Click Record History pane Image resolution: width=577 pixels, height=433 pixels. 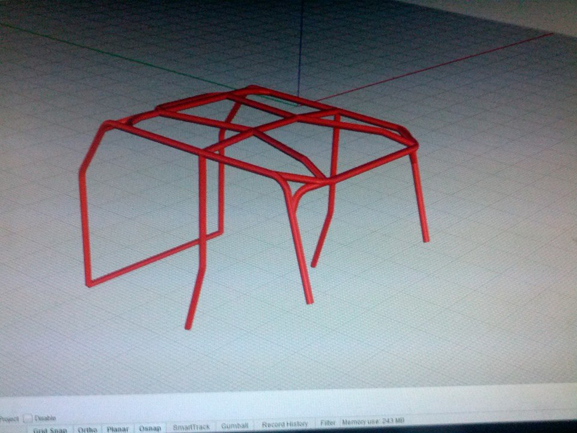285,424
